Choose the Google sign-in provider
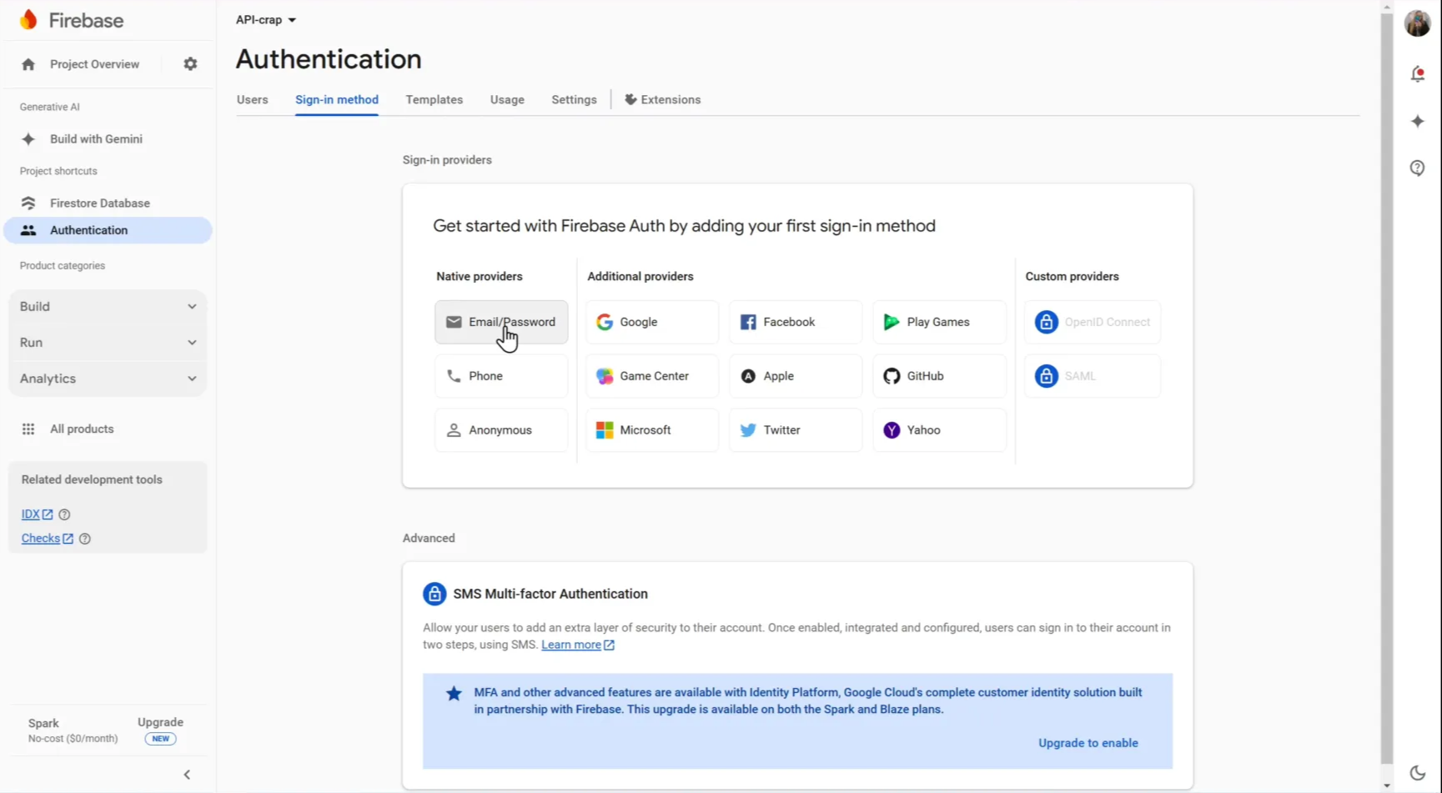This screenshot has width=1442, height=793. coord(652,322)
